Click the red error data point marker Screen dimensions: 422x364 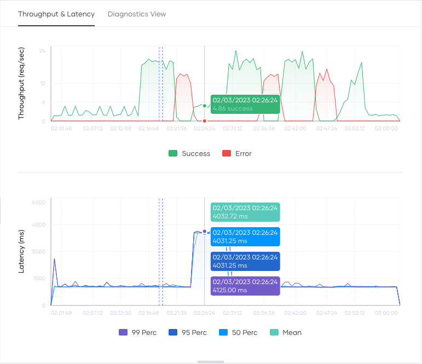click(205, 121)
